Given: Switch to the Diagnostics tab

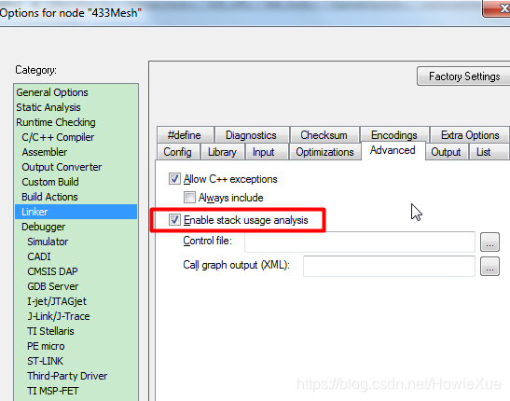Looking at the screenshot, I should pos(251,135).
